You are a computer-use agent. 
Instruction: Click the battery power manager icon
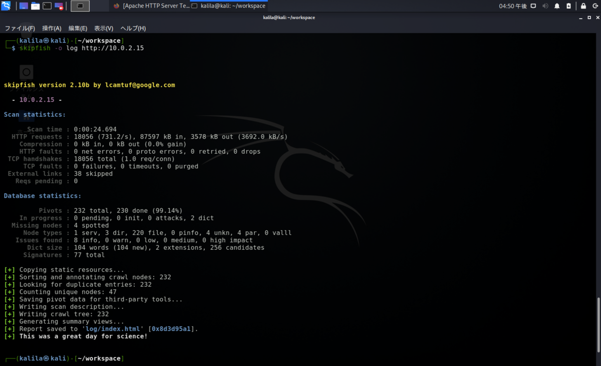[x=568, y=6]
